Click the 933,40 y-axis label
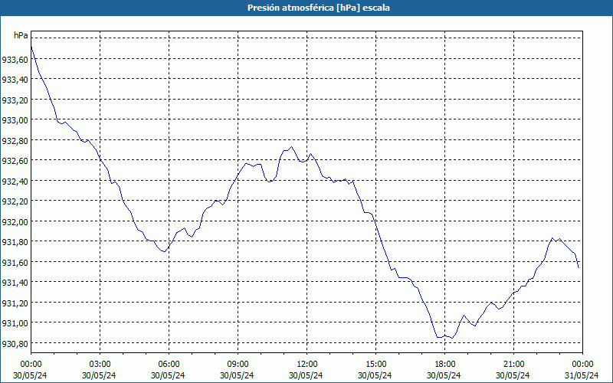Image resolution: width=613 pixels, height=383 pixels. [15, 80]
